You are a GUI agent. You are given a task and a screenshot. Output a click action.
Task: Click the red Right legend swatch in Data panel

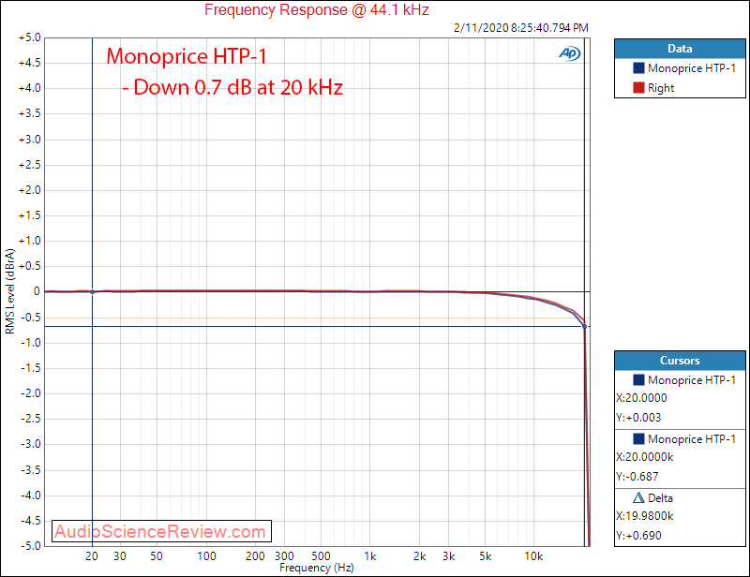638,87
